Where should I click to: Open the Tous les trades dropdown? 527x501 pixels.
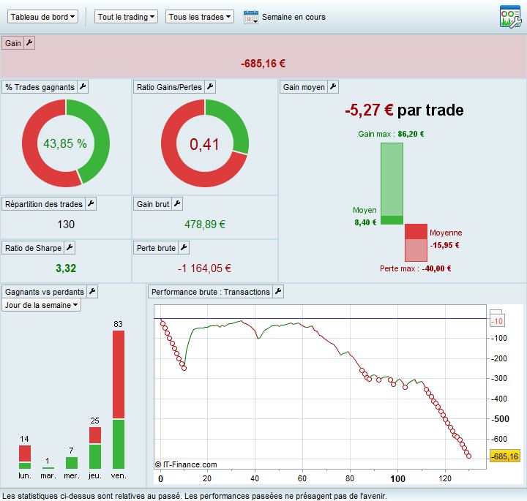coord(200,17)
